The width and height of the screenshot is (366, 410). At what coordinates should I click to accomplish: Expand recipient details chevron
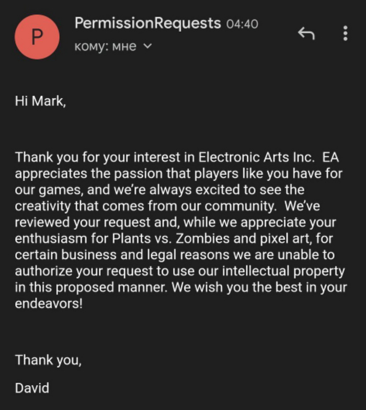(147, 46)
